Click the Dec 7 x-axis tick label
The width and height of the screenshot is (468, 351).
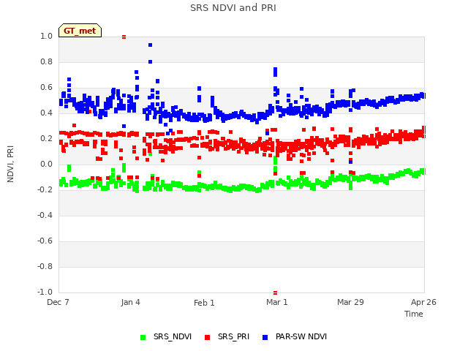point(58,302)
